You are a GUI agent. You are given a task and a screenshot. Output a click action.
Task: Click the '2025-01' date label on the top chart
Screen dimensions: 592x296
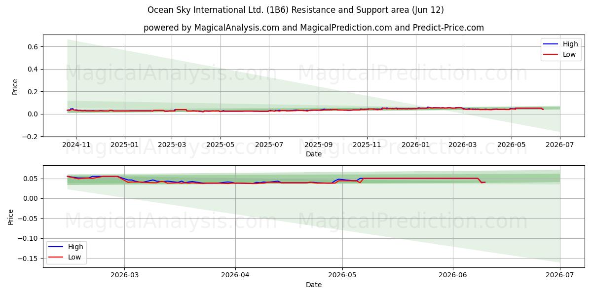pyautogui.click(x=124, y=146)
